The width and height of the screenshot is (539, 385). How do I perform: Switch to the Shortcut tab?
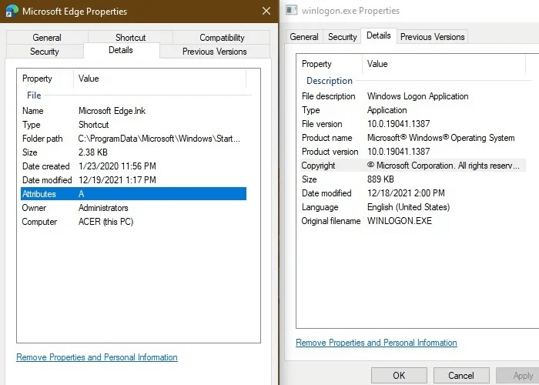pos(130,37)
